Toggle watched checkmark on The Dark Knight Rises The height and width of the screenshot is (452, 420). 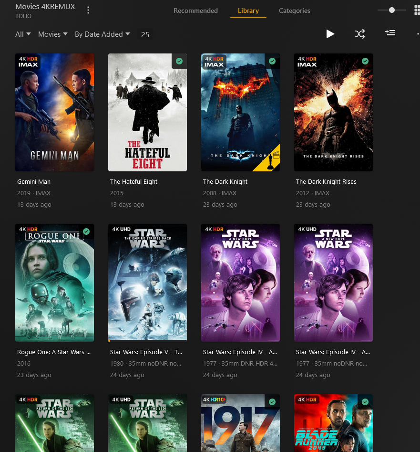tap(365, 61)
